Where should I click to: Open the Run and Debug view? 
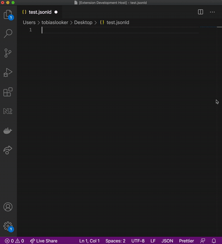tap(8, 73)
